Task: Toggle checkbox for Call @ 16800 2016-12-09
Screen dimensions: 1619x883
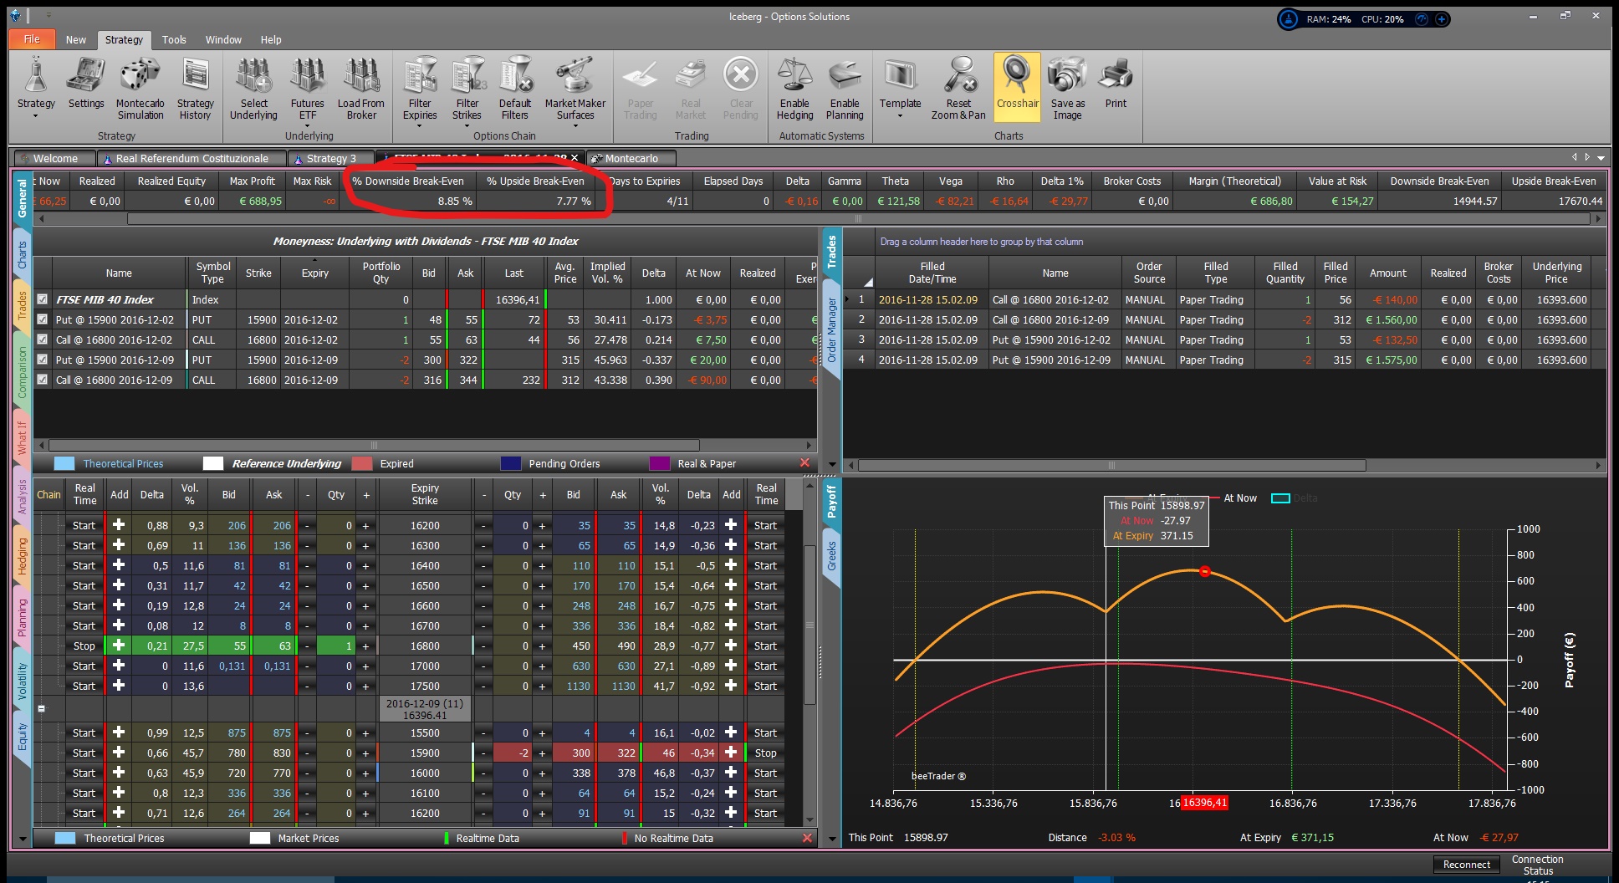Action: 43,380
